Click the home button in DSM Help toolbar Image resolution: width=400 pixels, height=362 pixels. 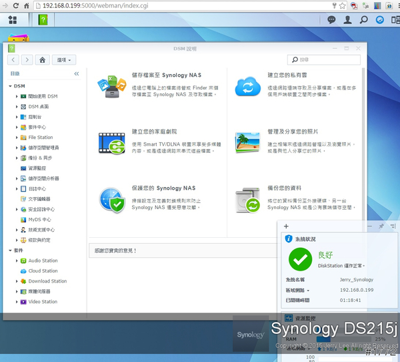(x=43, y=60)
